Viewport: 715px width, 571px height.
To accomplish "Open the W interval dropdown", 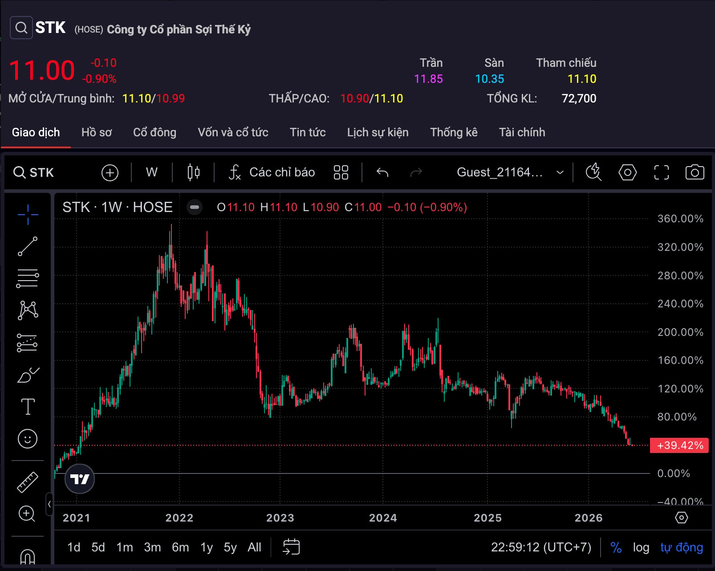I will point(152,172).
